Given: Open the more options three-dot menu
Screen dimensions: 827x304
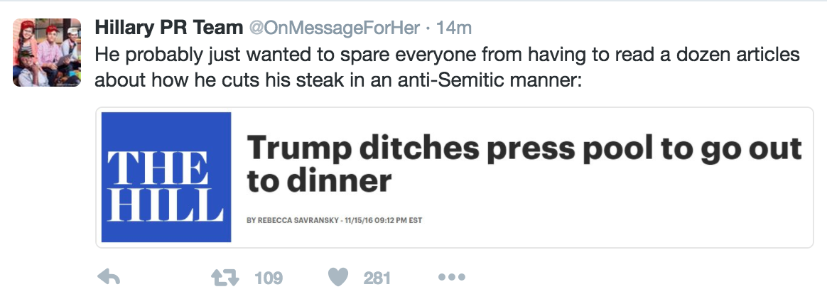Looking at the screenshot, I should point(452,278).
